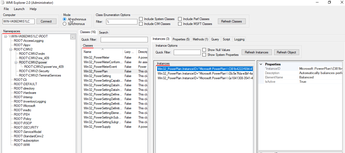Viewport: 345px width, 153px height.
Task: Open the Properties (5) tab
Action: tap(181, 39)
